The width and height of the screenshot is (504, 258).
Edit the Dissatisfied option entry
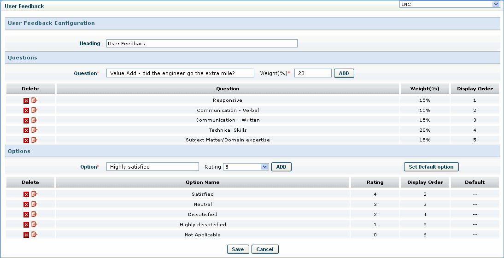point(34,214)
